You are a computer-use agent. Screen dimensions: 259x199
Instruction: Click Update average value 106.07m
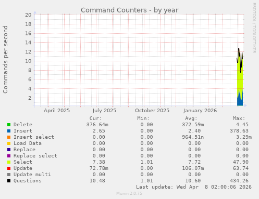pos(193,168)
